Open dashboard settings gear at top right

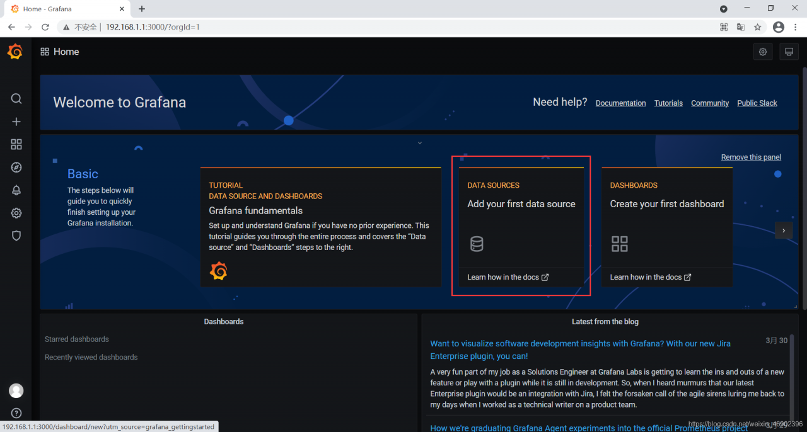pyautogui.click(x=763, y=52)
